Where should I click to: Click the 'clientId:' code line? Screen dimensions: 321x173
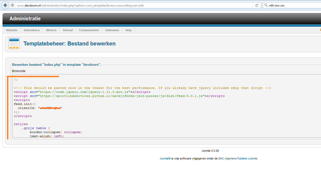(x=40, y=108)
